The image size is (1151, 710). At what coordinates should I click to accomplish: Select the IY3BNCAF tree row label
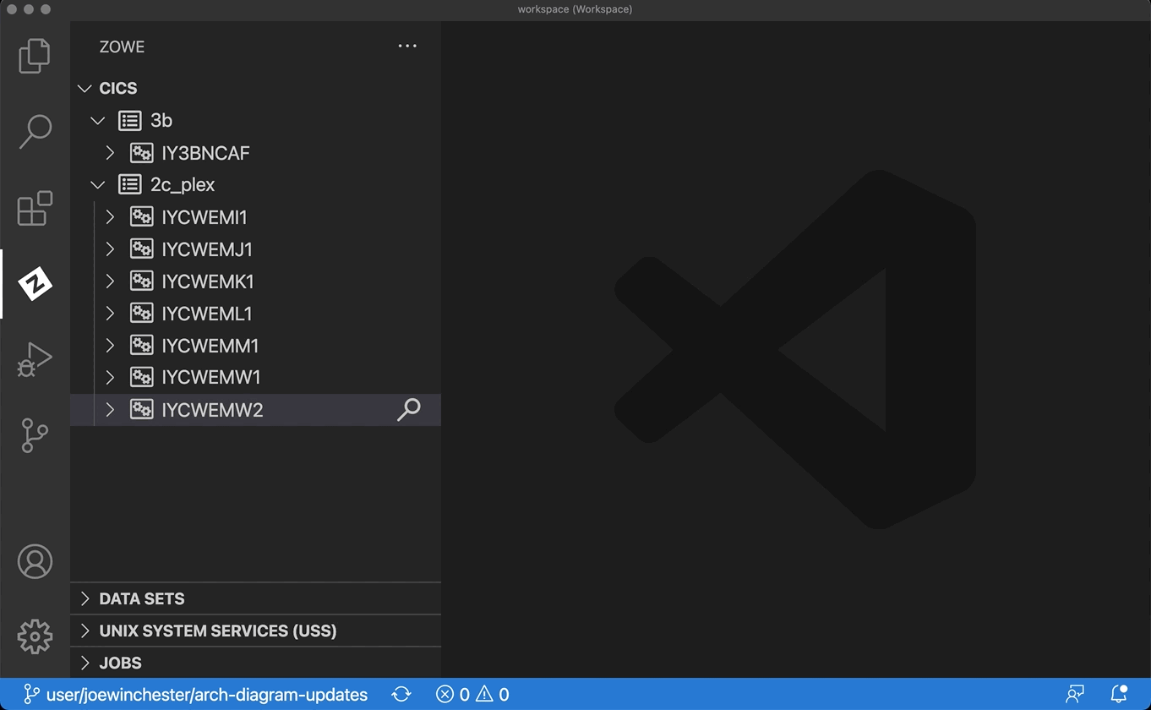click(205, 153)
